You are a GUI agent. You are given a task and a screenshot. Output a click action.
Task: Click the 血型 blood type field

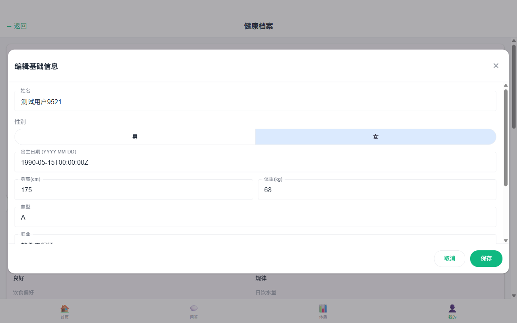[255, 217]
